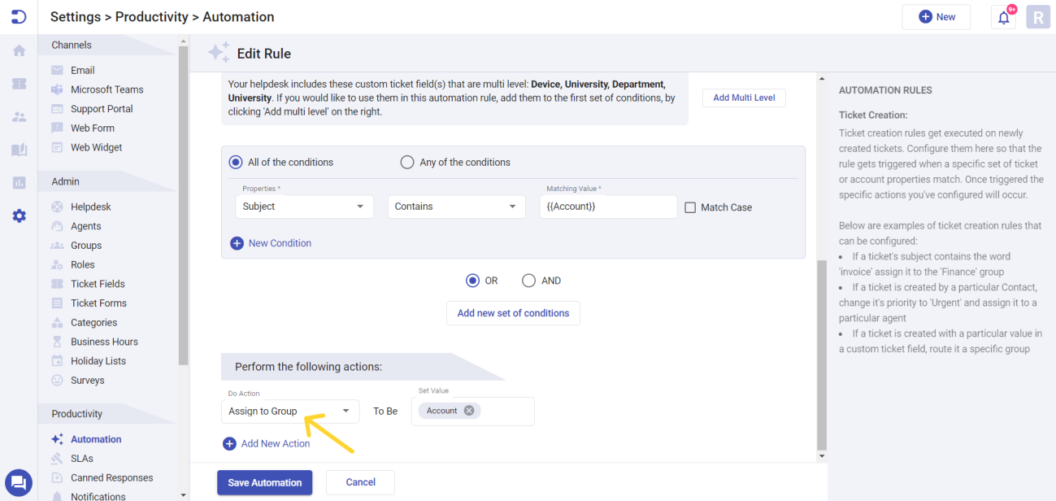Open the Home dashboard icon
This screenshot has height=501, width=1056.
click(x=18, y=50)
